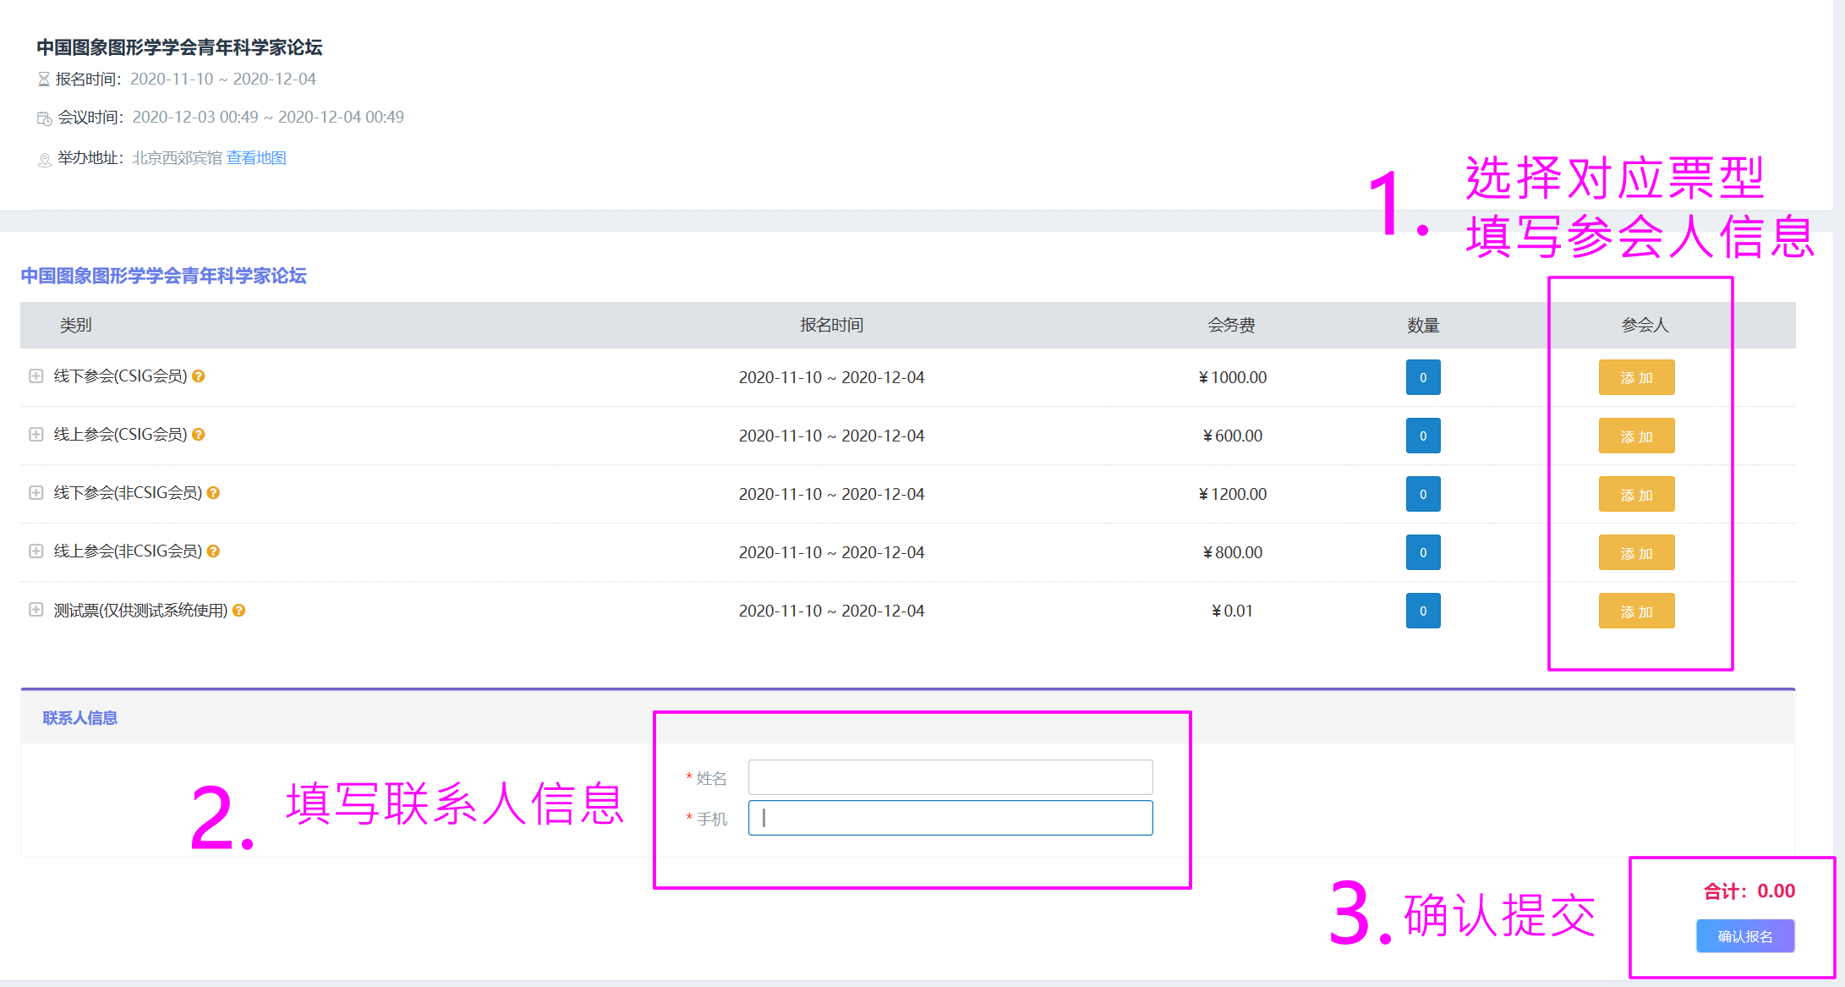The width and height of the screenshot is (1845, 987).
Task: Add attendee to ¥600.00 online ticket
Action: pyautogui.click(x=1636, y=436)
